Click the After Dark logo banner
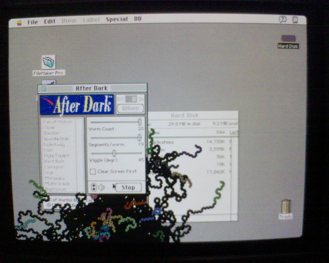 pyautogui.click(x=77, y=105)
